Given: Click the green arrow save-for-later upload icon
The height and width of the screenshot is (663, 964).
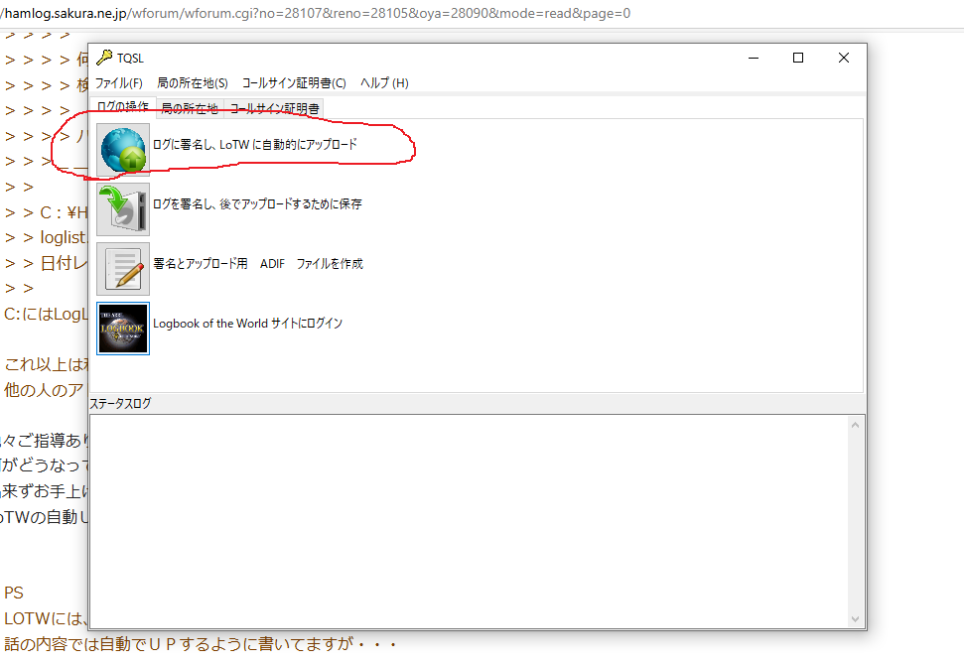Looking at the screenshot, I should 123,208.
